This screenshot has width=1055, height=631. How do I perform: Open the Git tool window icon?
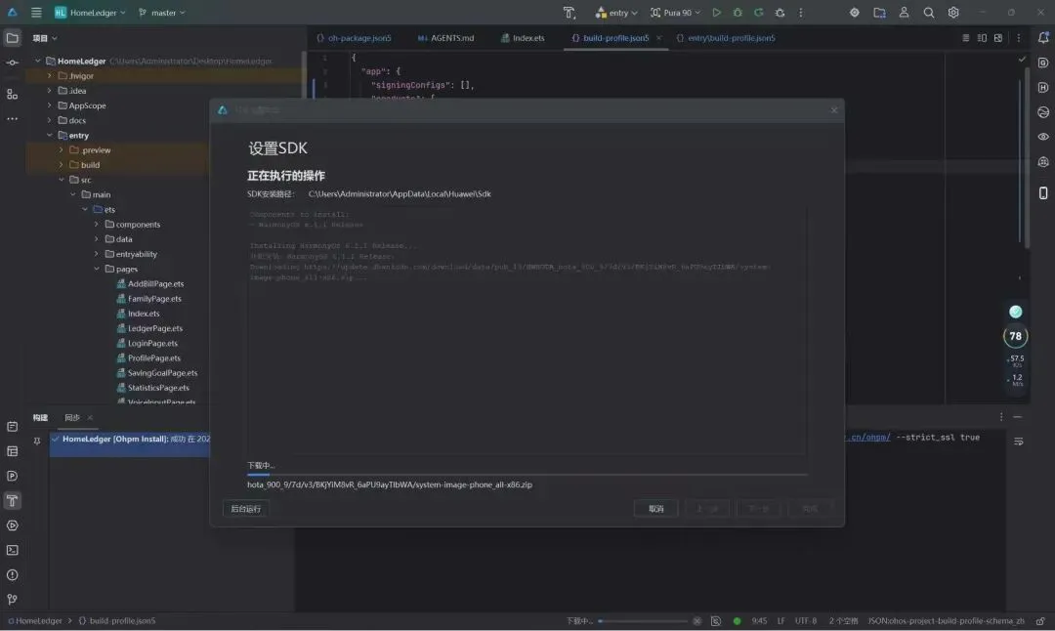[x=12, y=599]
